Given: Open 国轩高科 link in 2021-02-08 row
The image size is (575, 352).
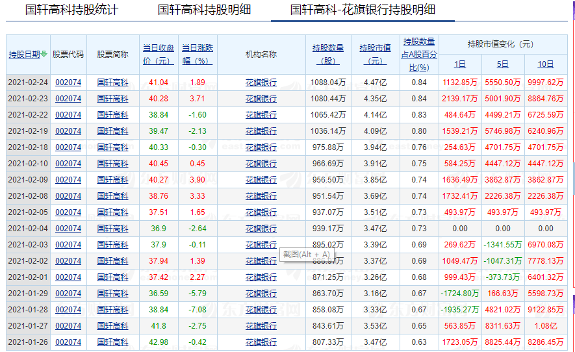Looking at the screenshot, I should point(112,195).
